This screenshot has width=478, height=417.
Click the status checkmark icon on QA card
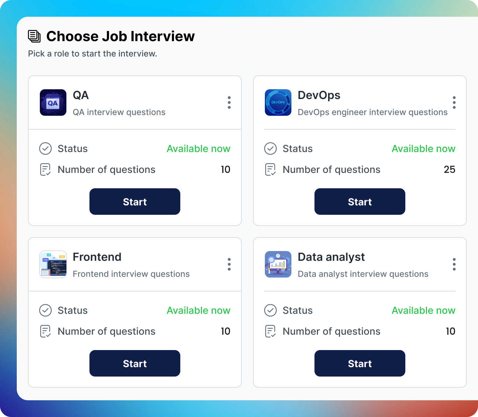coord(45,149)
